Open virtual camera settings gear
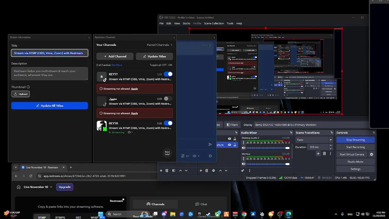 (371, 155)
